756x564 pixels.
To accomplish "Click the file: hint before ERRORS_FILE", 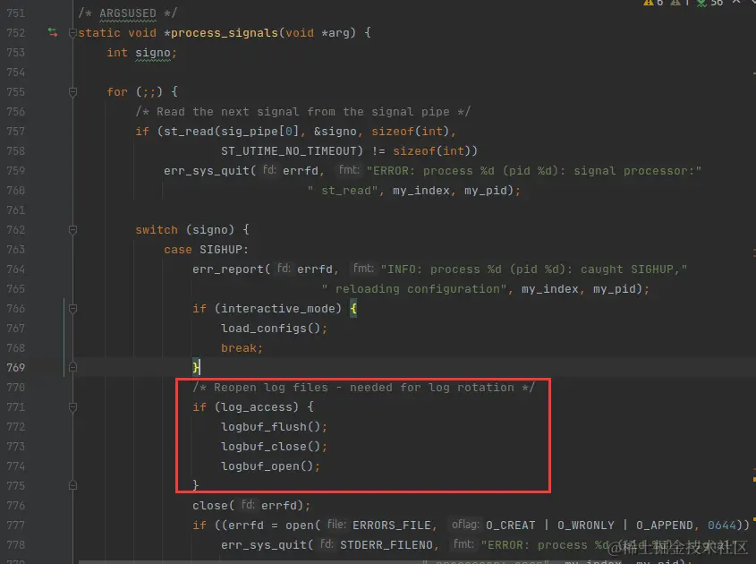I will point(336,525).
